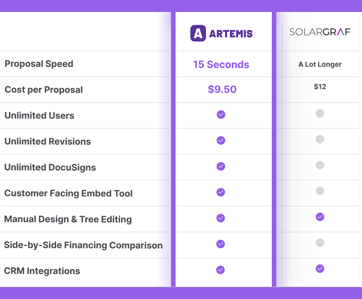Click the Artemis logo icon
362x299 pixels.
198,33
